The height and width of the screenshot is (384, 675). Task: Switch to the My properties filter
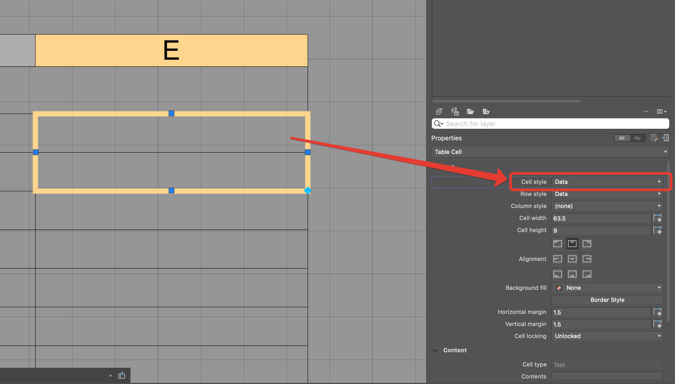[638, 138]
